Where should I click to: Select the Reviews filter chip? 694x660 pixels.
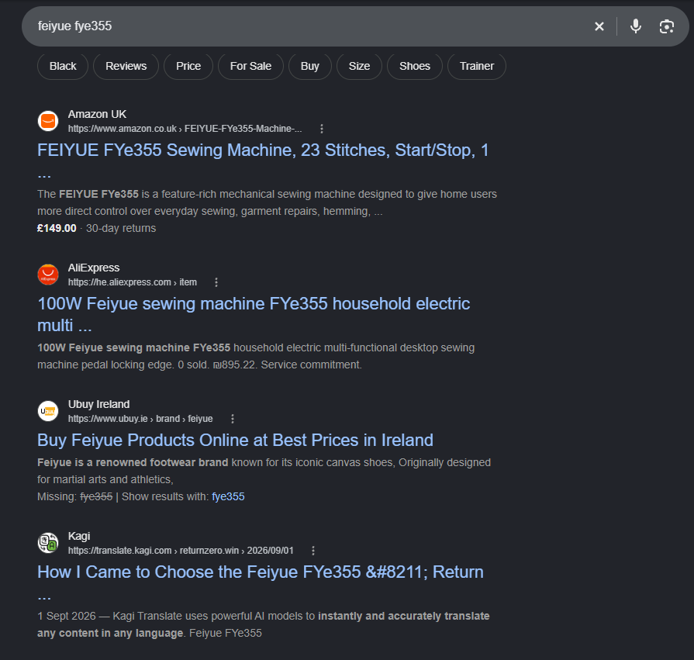tap(126, 67)
